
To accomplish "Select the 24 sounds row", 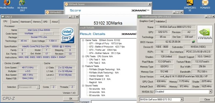I will tap(97, 92).
